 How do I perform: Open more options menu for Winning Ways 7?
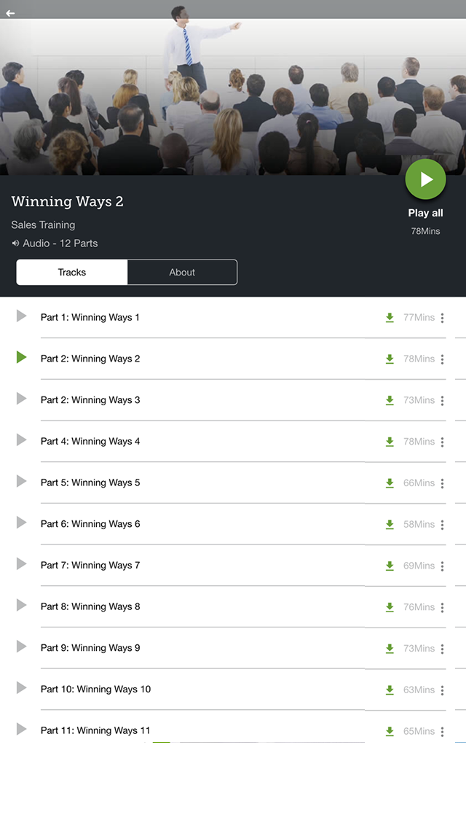tap(442, 566)
